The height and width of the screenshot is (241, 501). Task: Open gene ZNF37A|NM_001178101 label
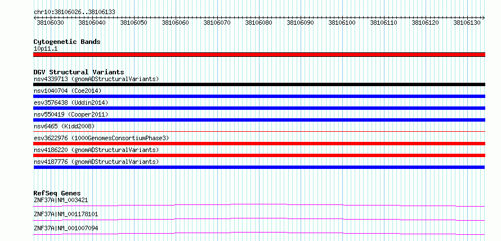click(66, 214)
